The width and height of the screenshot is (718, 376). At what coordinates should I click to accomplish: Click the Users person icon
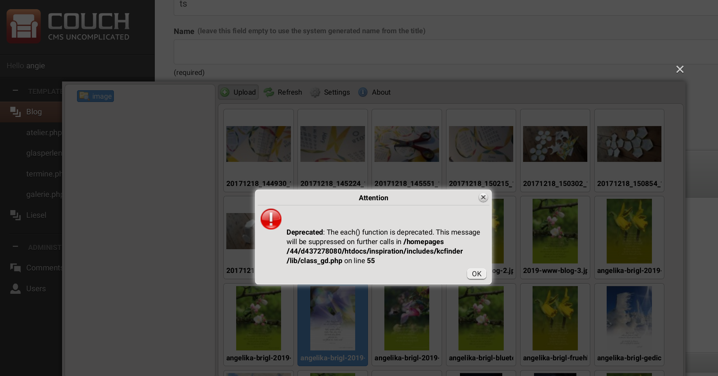pyautogui.click(x=15, y=289)
